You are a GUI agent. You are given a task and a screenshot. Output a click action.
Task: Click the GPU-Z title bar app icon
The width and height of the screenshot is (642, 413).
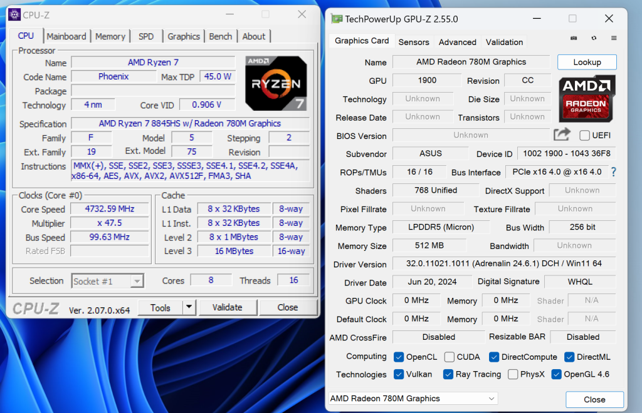tap(337, 19)
